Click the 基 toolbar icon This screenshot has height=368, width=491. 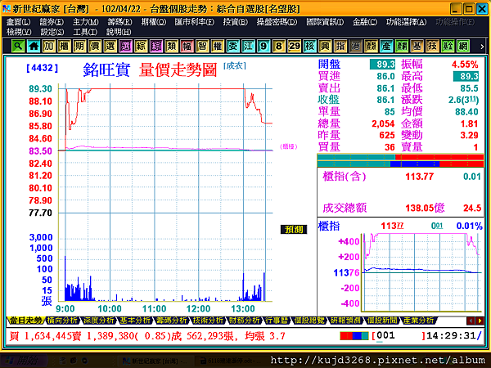point(417,47)
